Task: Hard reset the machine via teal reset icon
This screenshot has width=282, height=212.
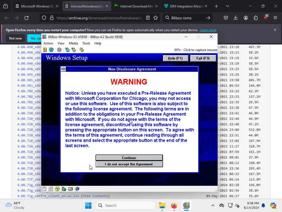Action: tap(51, 50)
